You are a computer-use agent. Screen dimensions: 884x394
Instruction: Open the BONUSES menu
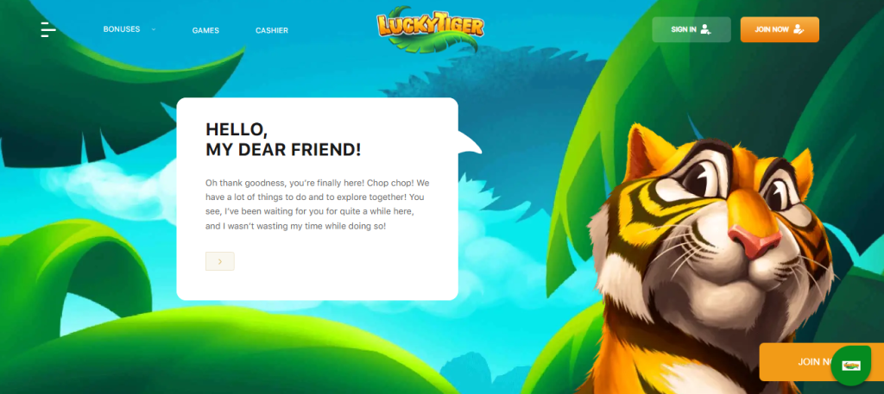121,29
